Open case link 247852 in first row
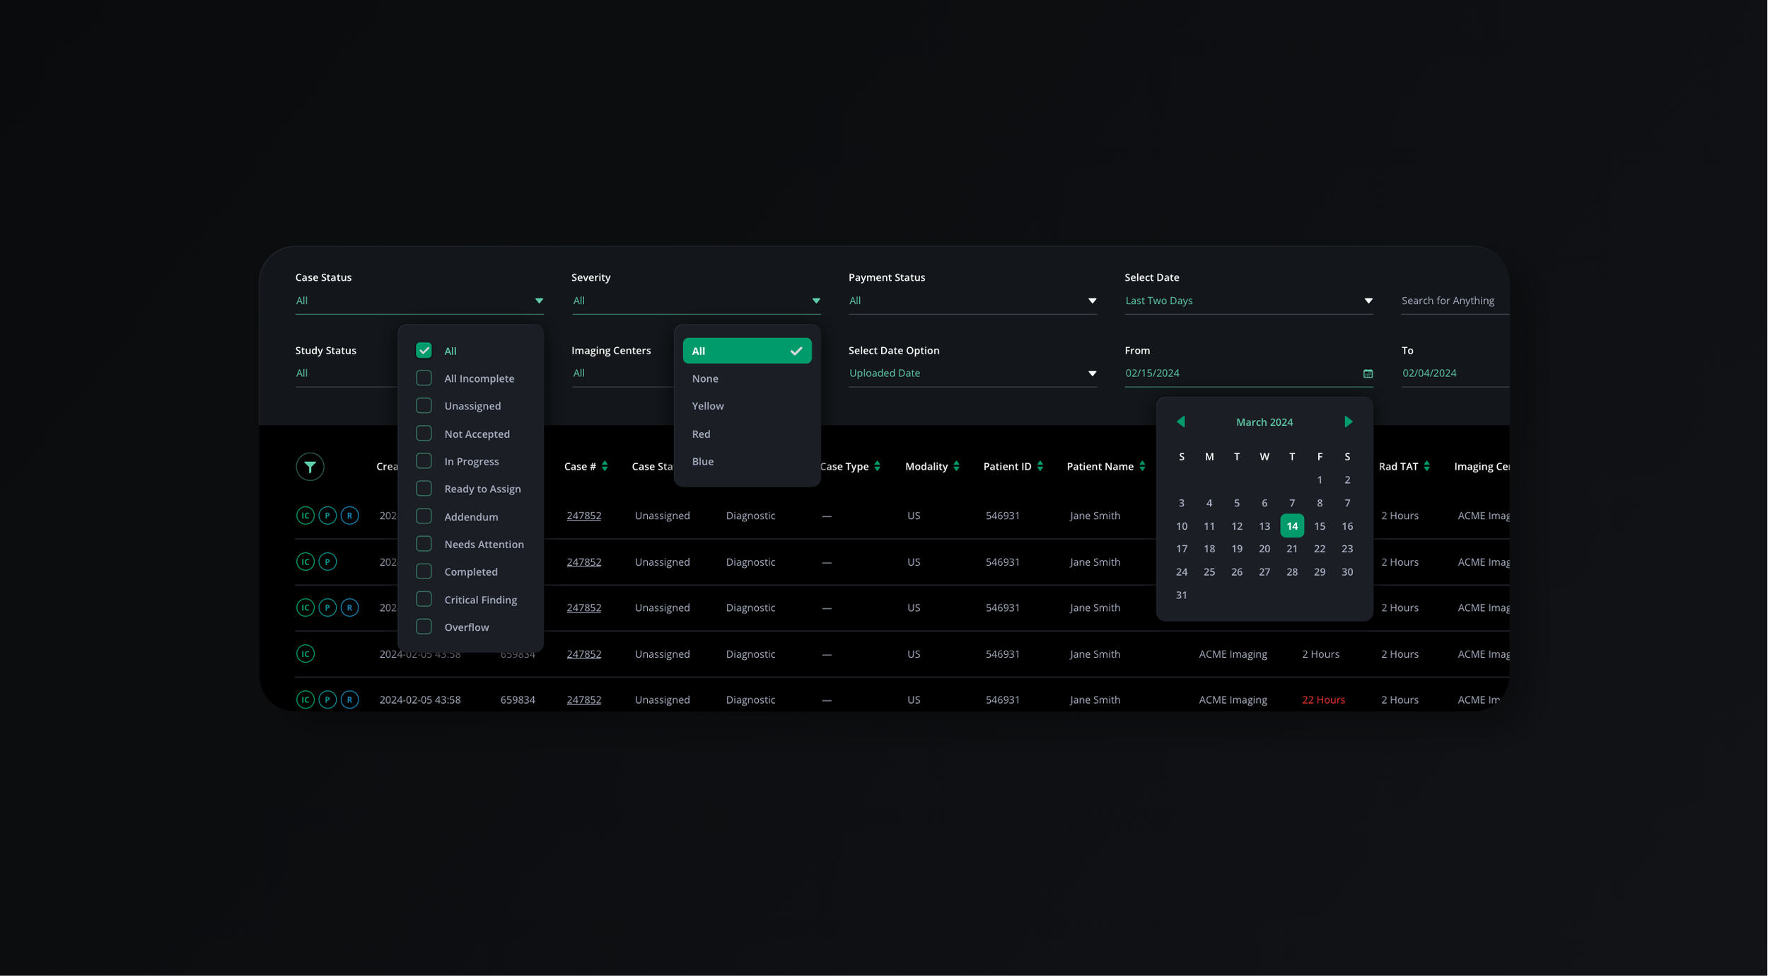The image size is (1768, 976). point(583,516)
